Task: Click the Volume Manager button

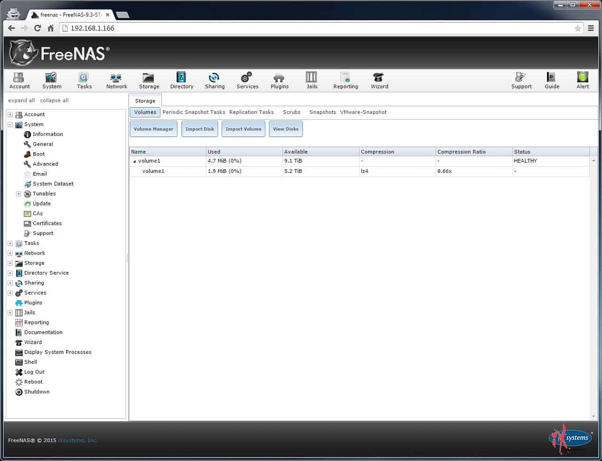Action: 153,129
